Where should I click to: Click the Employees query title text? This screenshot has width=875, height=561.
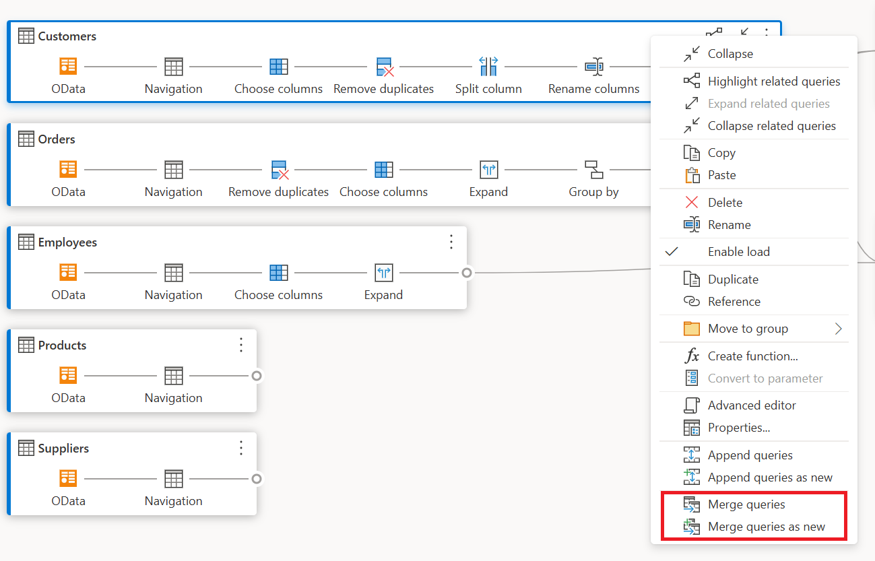(67, 242)
